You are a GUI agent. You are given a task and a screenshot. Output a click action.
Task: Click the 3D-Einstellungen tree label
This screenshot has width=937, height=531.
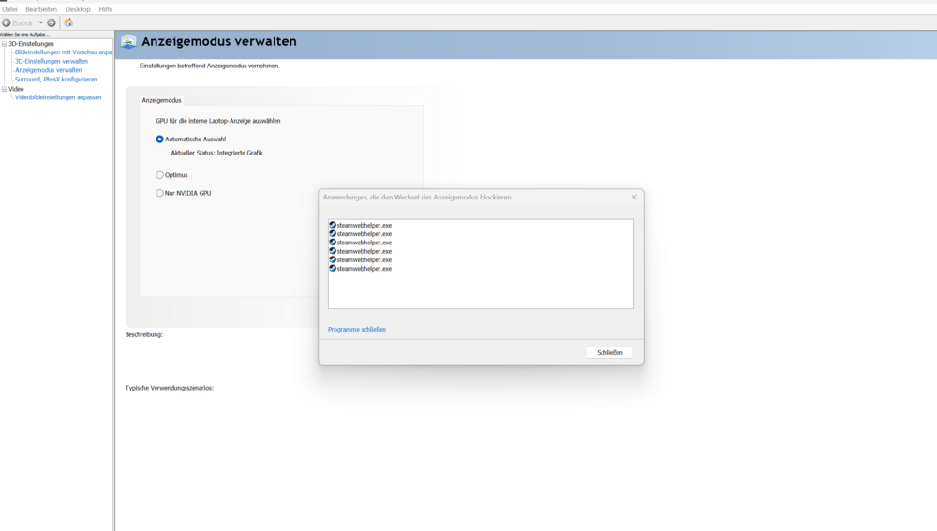click(31, 44)
